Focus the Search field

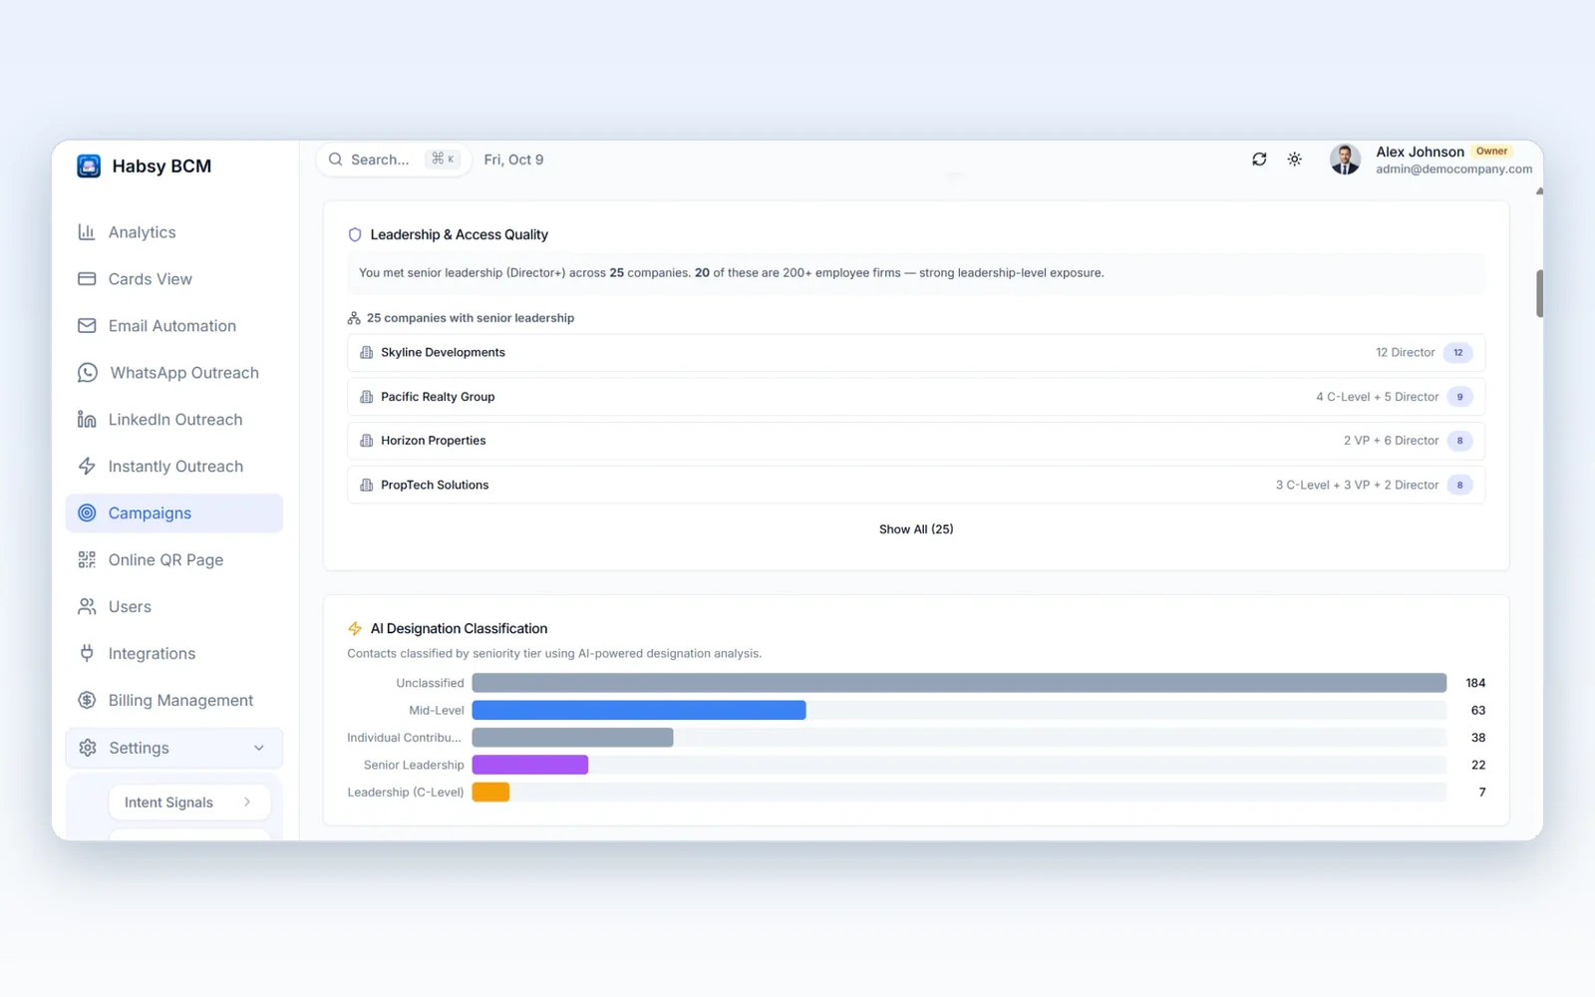click(394, 160)
